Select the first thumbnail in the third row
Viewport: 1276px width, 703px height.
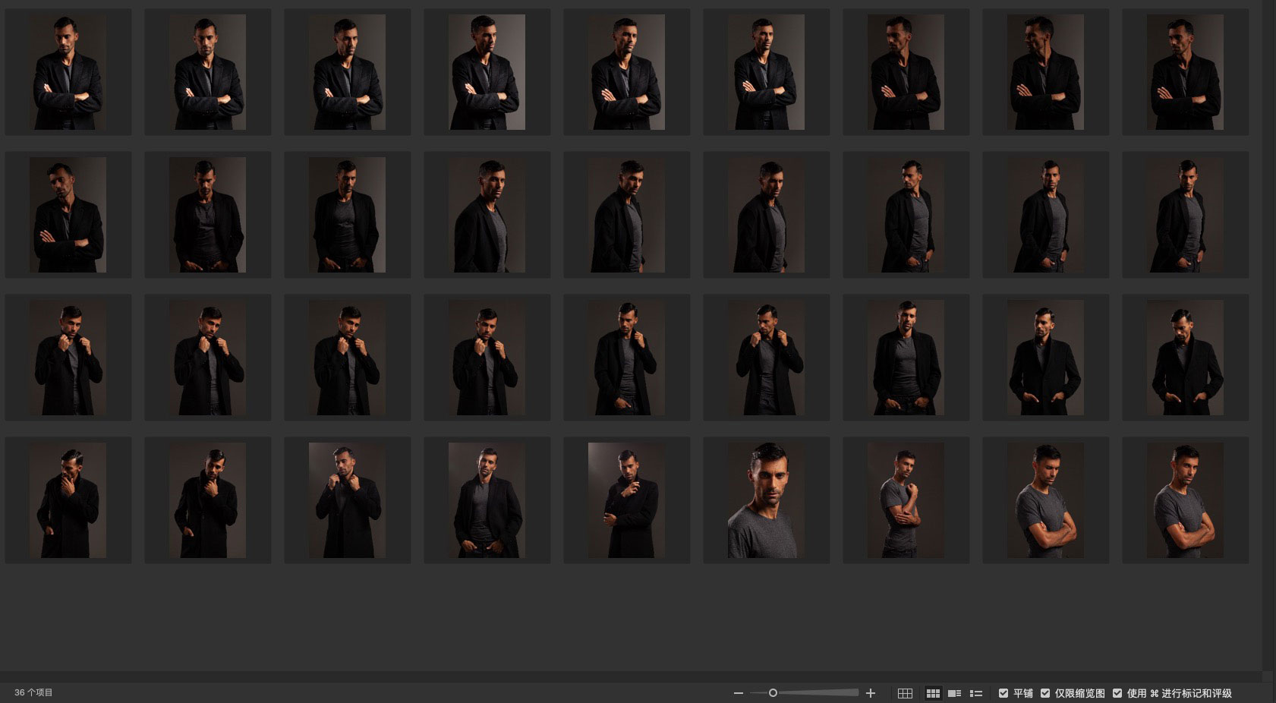click(x=68, y=358)
